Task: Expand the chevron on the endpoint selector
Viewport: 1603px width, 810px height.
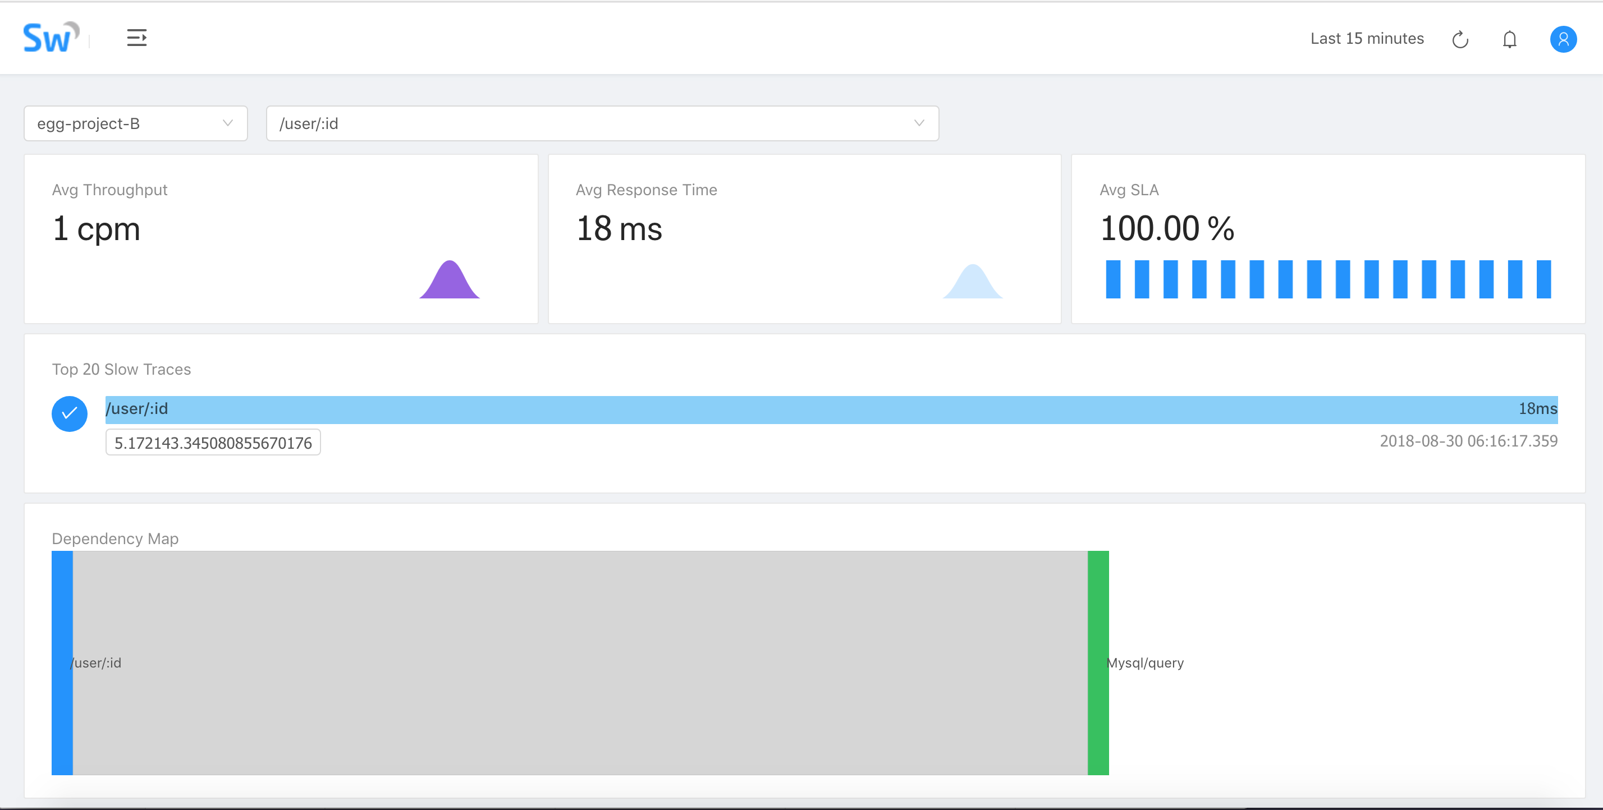Action: coord(919,123)
